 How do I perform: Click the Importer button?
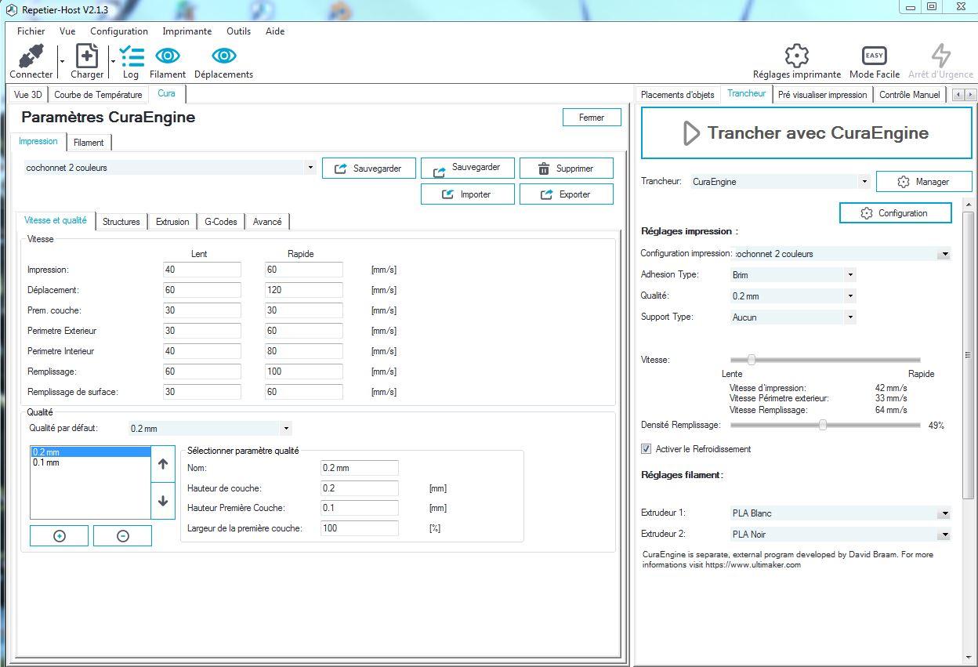[467, 194]
